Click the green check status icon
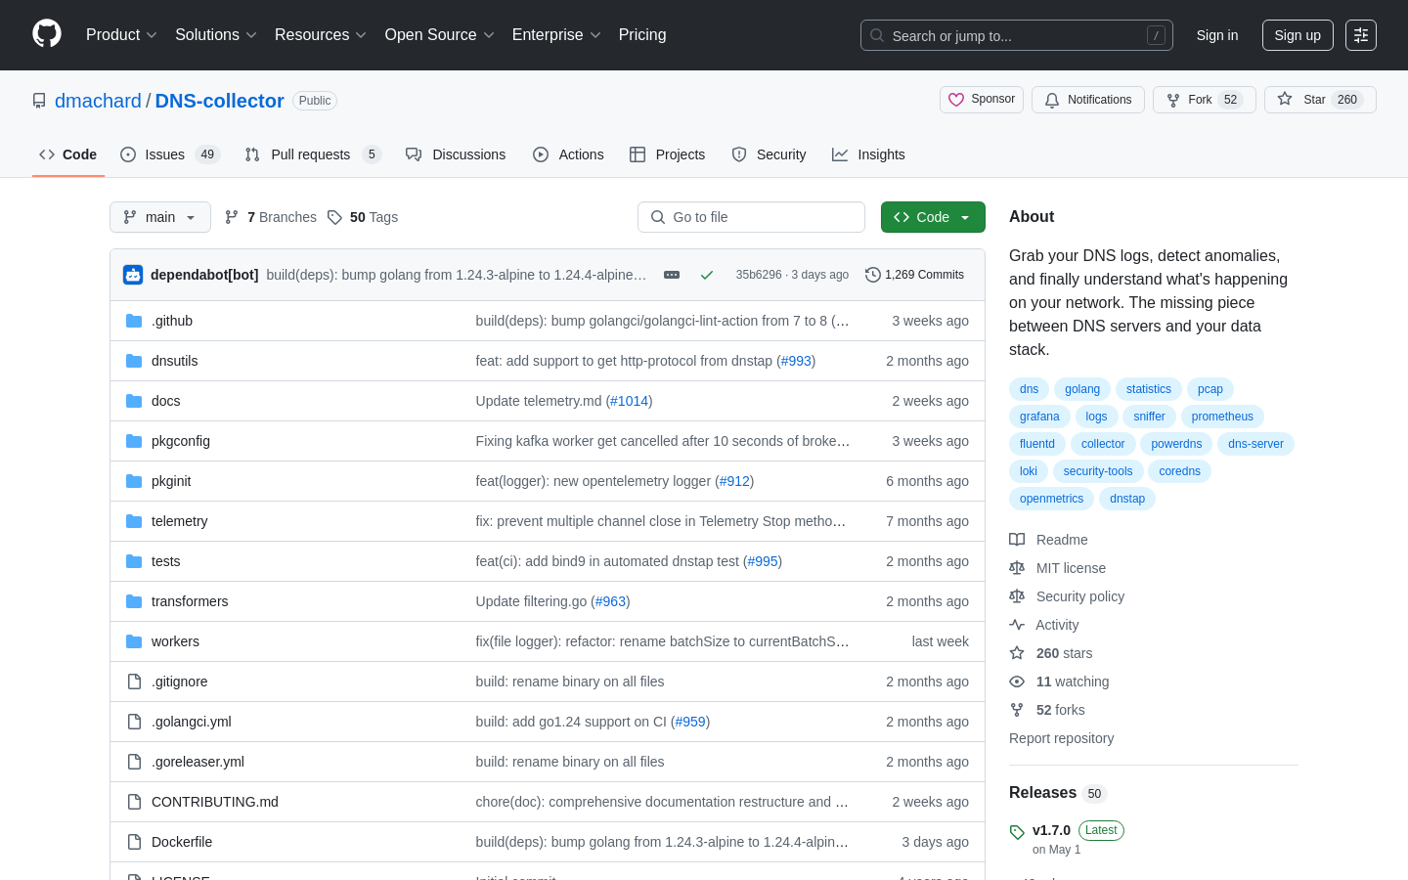The height and width of the screenshot is (880, 1408). [707, 275]
